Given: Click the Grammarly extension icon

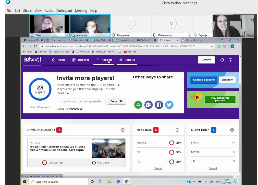Looking at the screenshot, I should (x=219, y=46).
